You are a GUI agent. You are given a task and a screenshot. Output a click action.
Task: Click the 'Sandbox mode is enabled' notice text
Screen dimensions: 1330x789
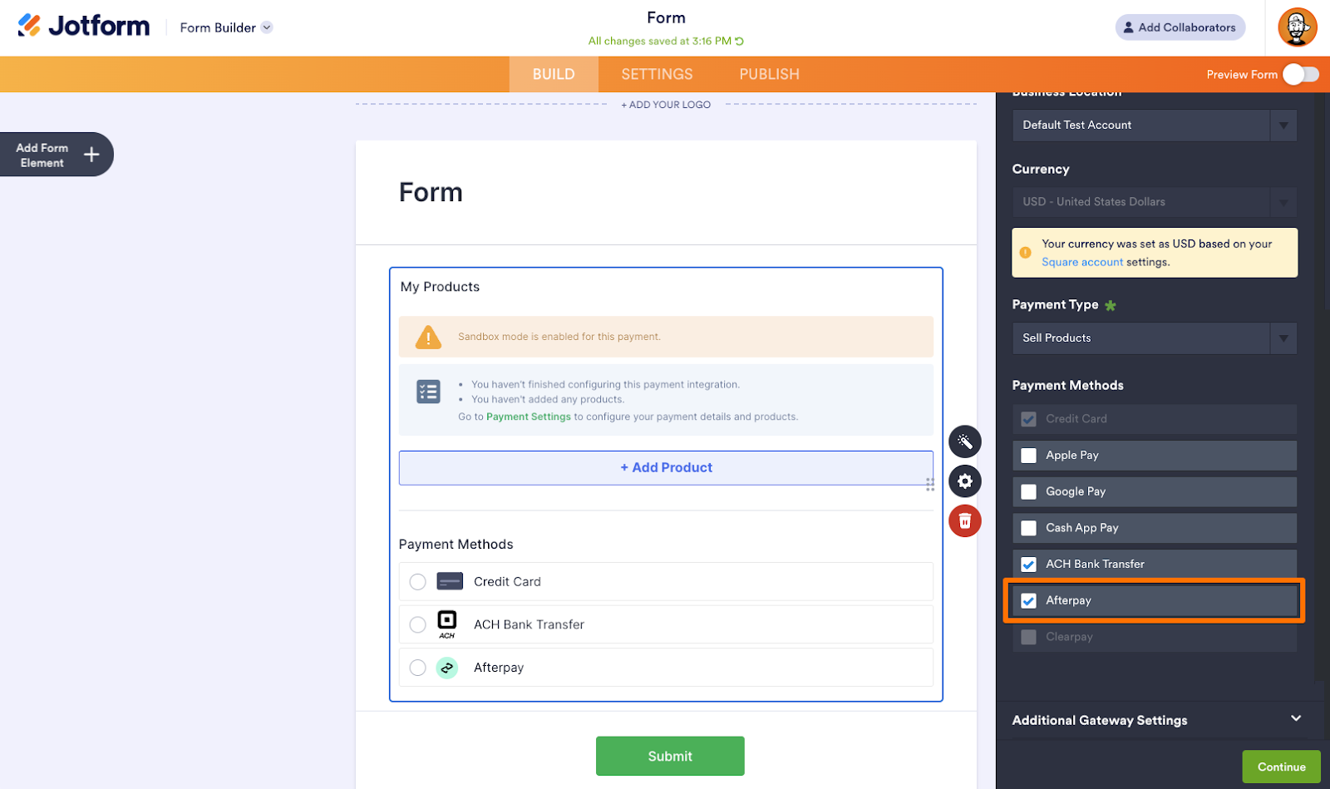[x=559, y=337]
